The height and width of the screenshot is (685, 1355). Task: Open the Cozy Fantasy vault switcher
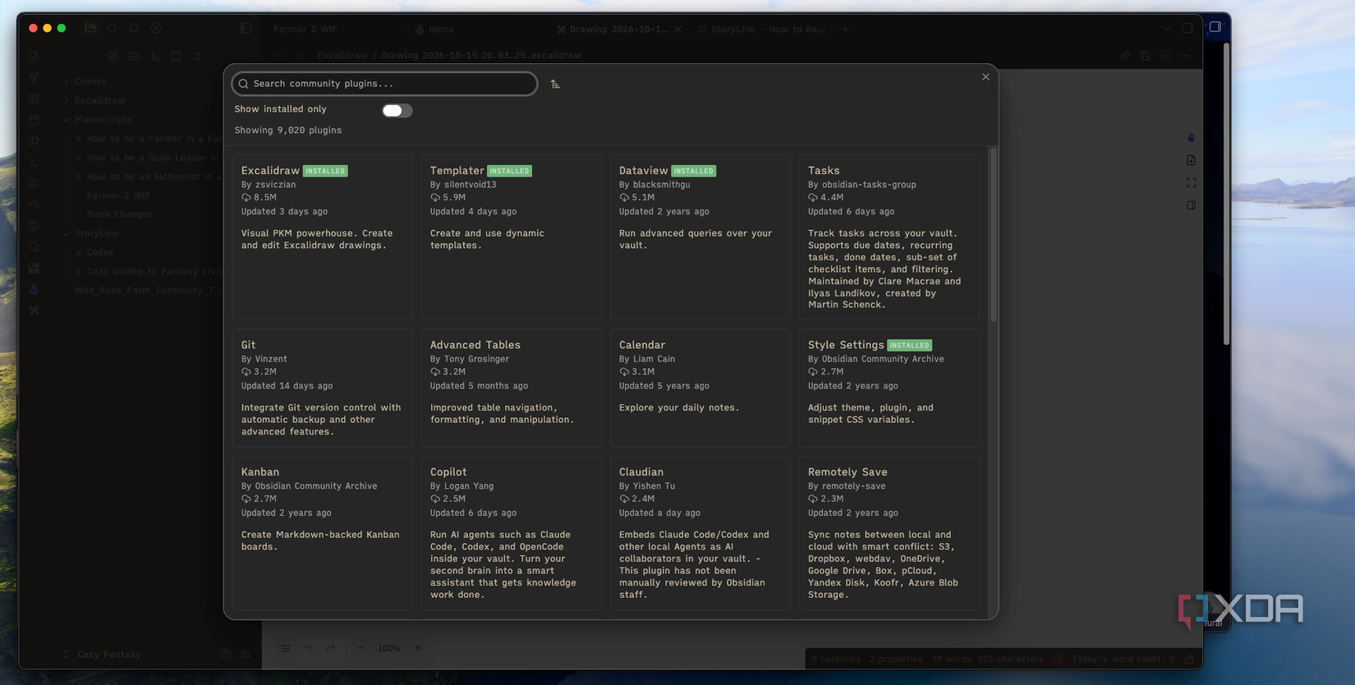click(102, 655)
